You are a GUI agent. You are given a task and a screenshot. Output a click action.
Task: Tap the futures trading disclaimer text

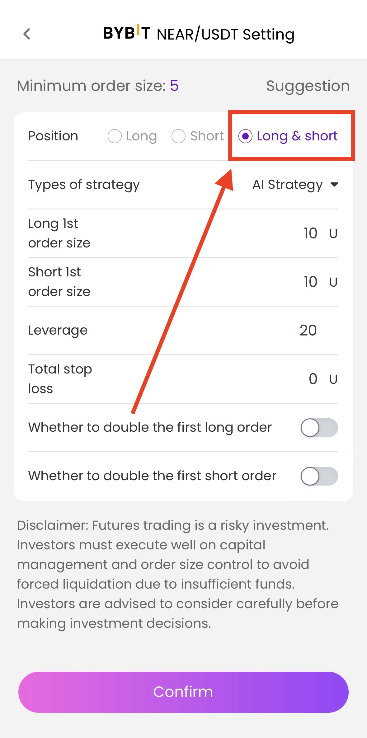(177, 574)
